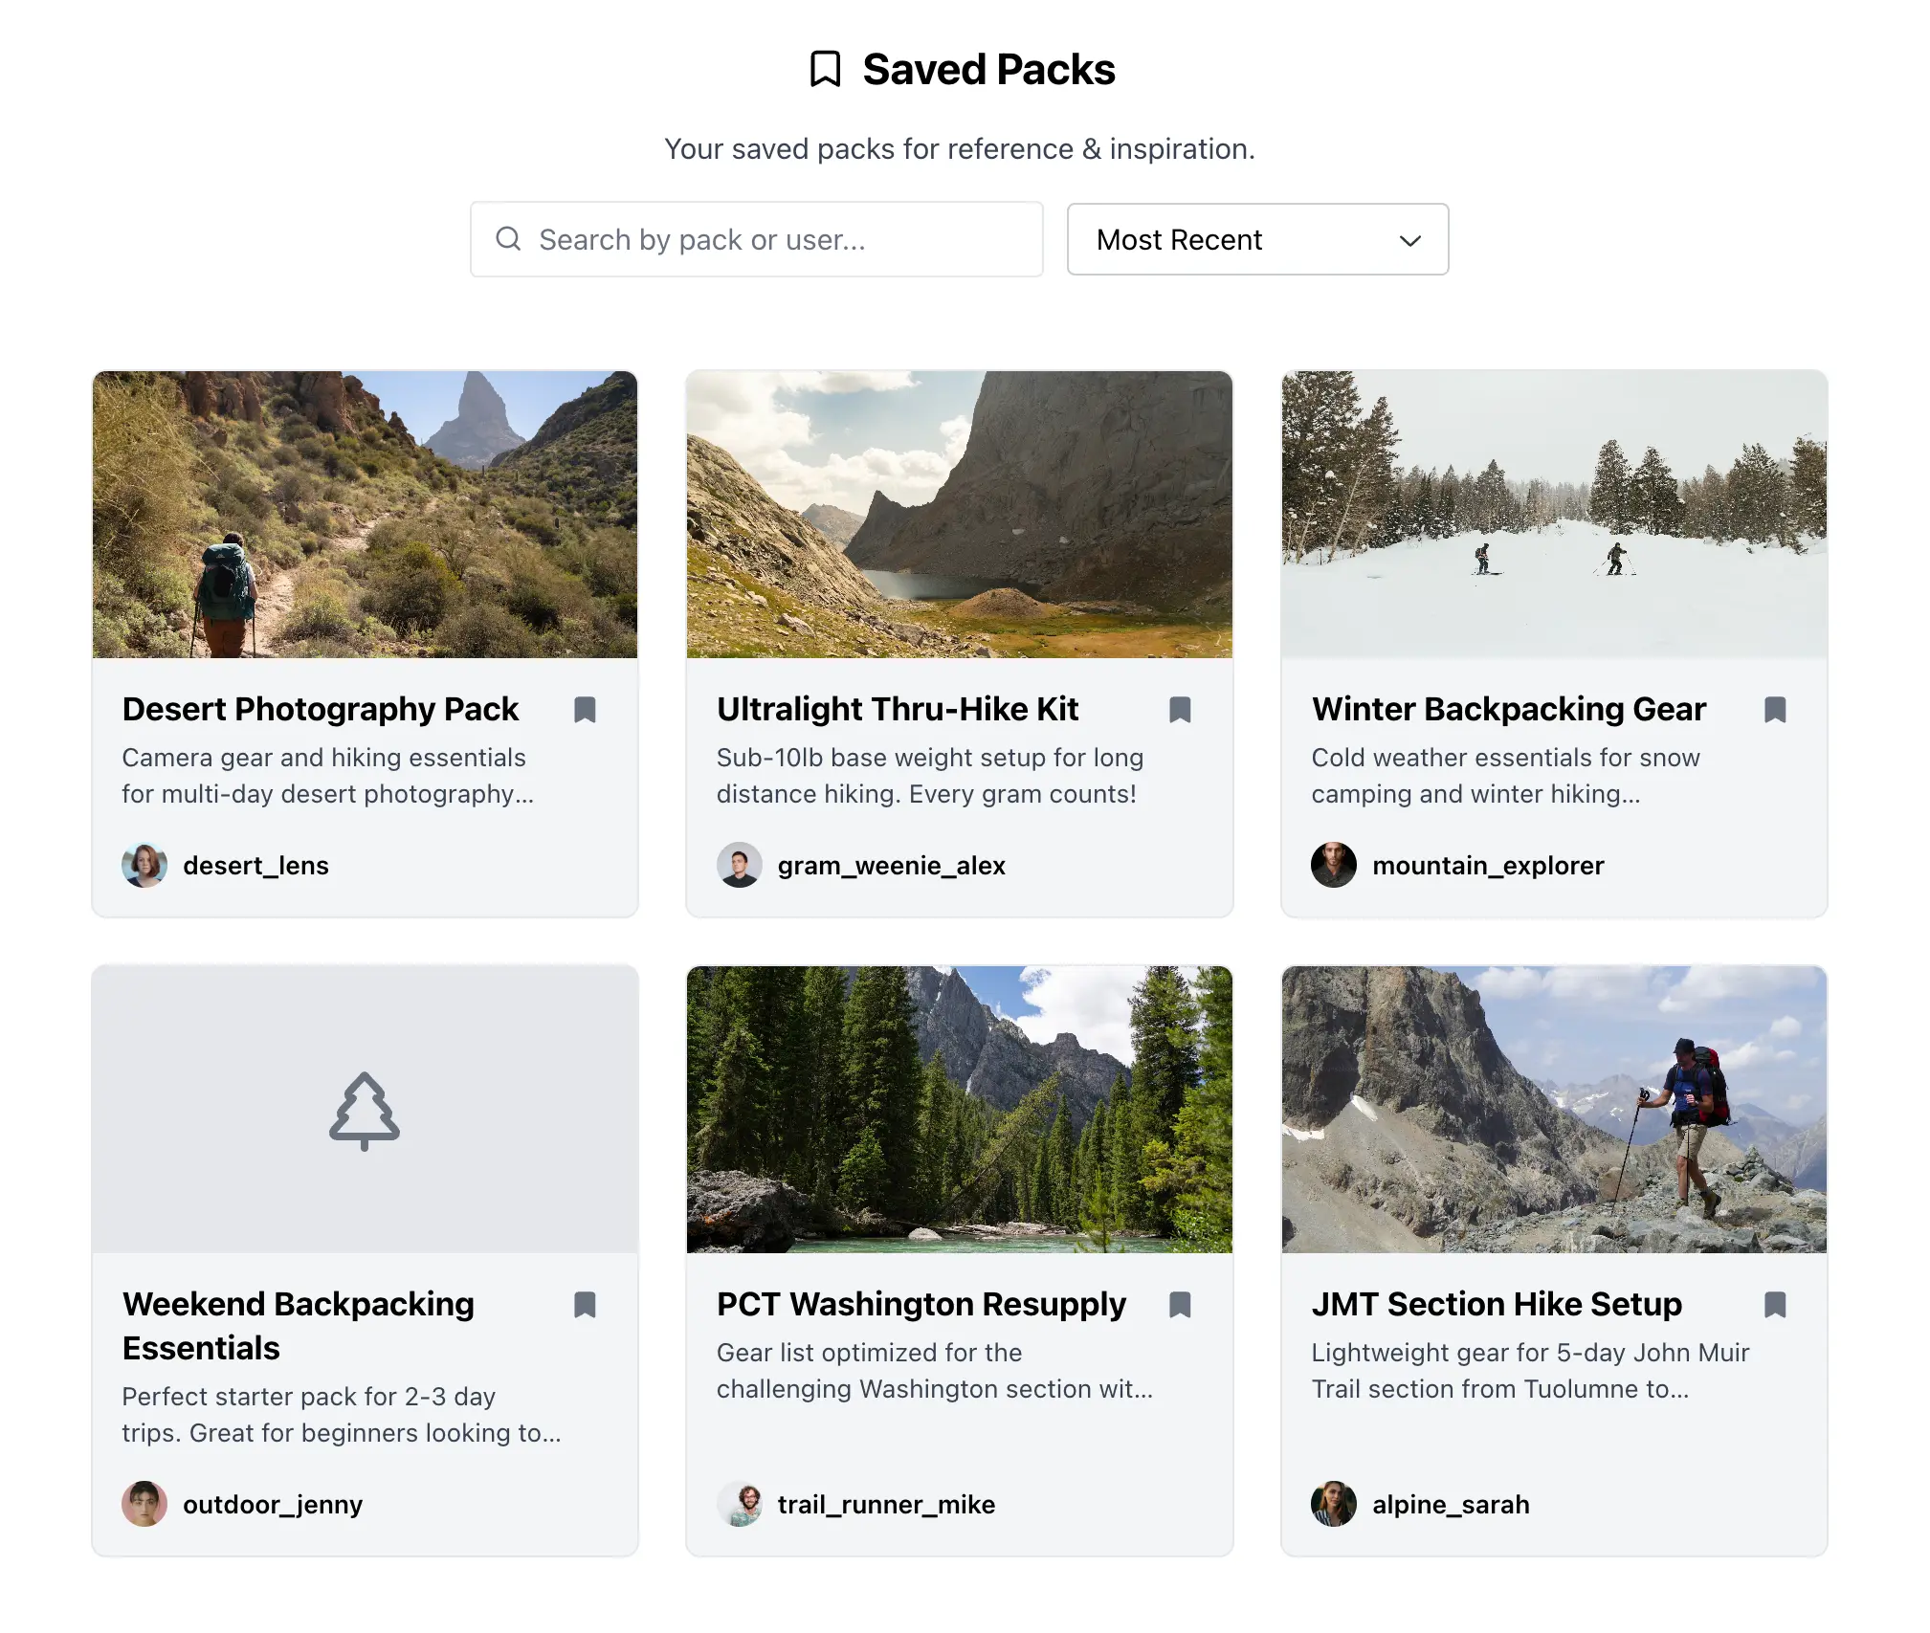Open the gram_weenie_alex profile link

point(891,866)
